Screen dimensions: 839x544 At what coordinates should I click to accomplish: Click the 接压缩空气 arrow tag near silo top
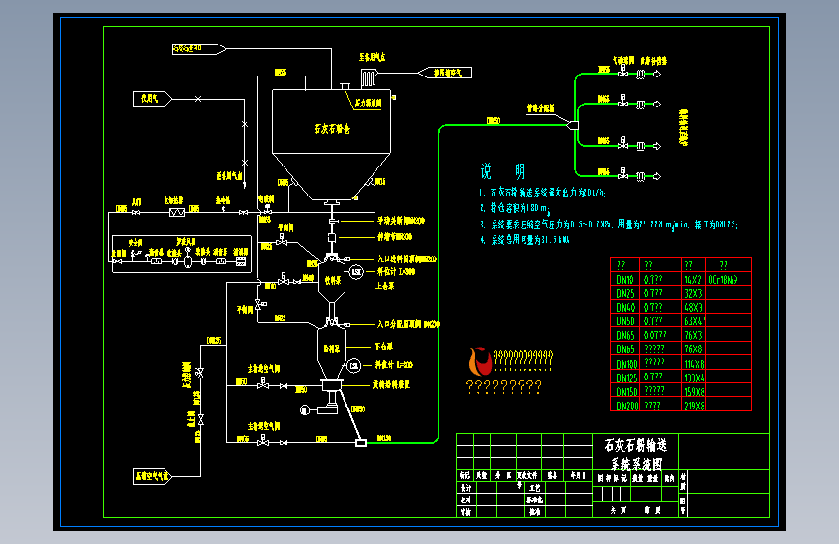pyautogui.click(x=444, y=73)
